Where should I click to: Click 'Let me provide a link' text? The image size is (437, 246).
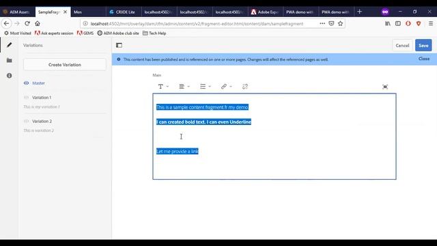[178, 151]
